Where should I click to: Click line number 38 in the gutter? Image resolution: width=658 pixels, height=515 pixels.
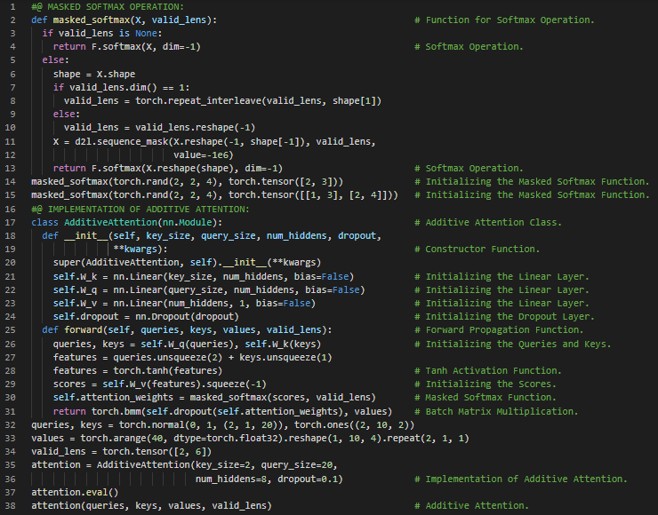(x=12, y=505)
